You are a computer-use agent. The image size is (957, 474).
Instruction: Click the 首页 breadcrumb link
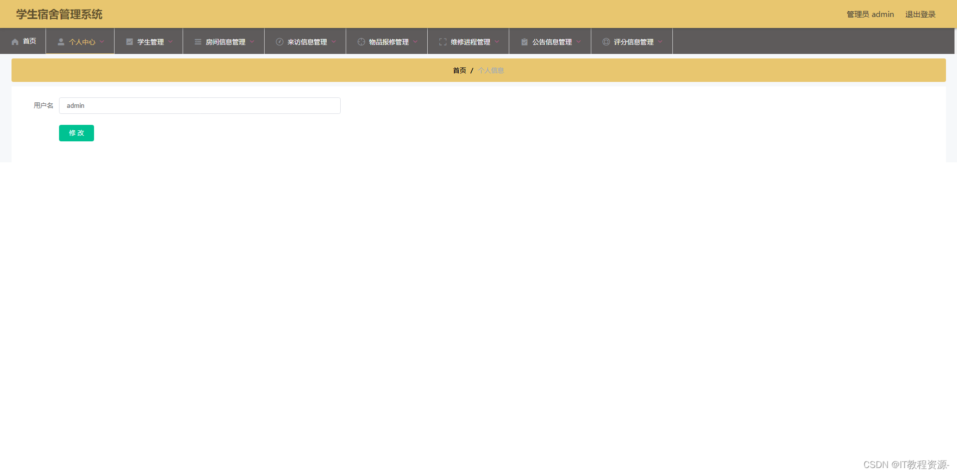tap(459, 70)
